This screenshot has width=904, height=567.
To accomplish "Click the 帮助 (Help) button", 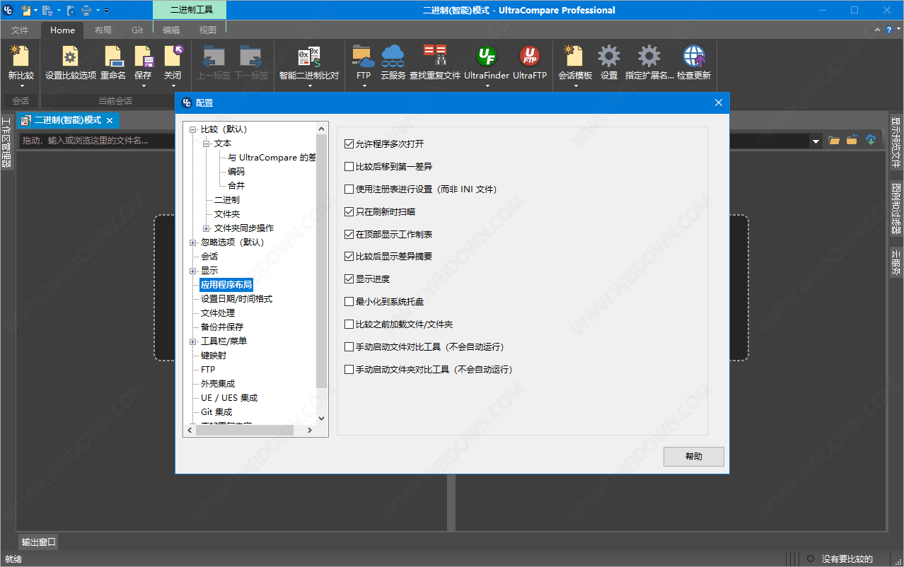I will pos(693,457).
